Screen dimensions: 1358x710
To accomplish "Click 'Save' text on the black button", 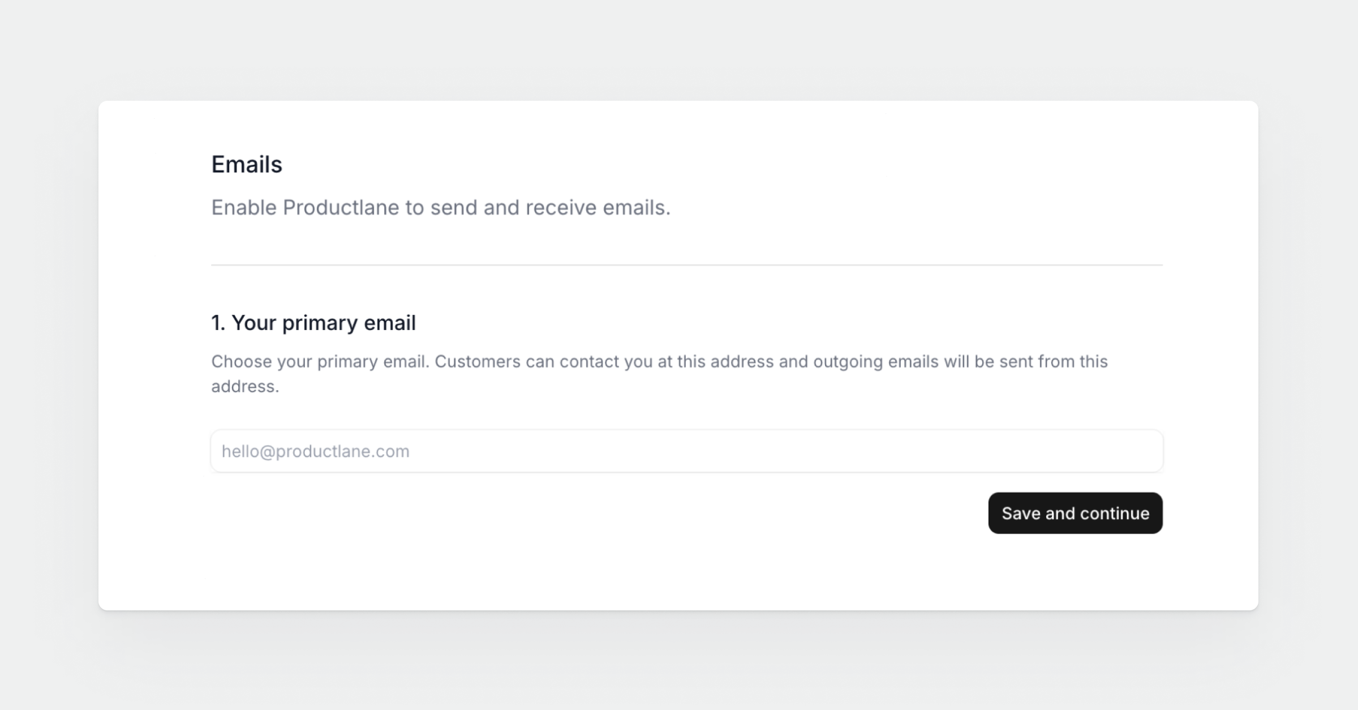I will coord(1021,514).
